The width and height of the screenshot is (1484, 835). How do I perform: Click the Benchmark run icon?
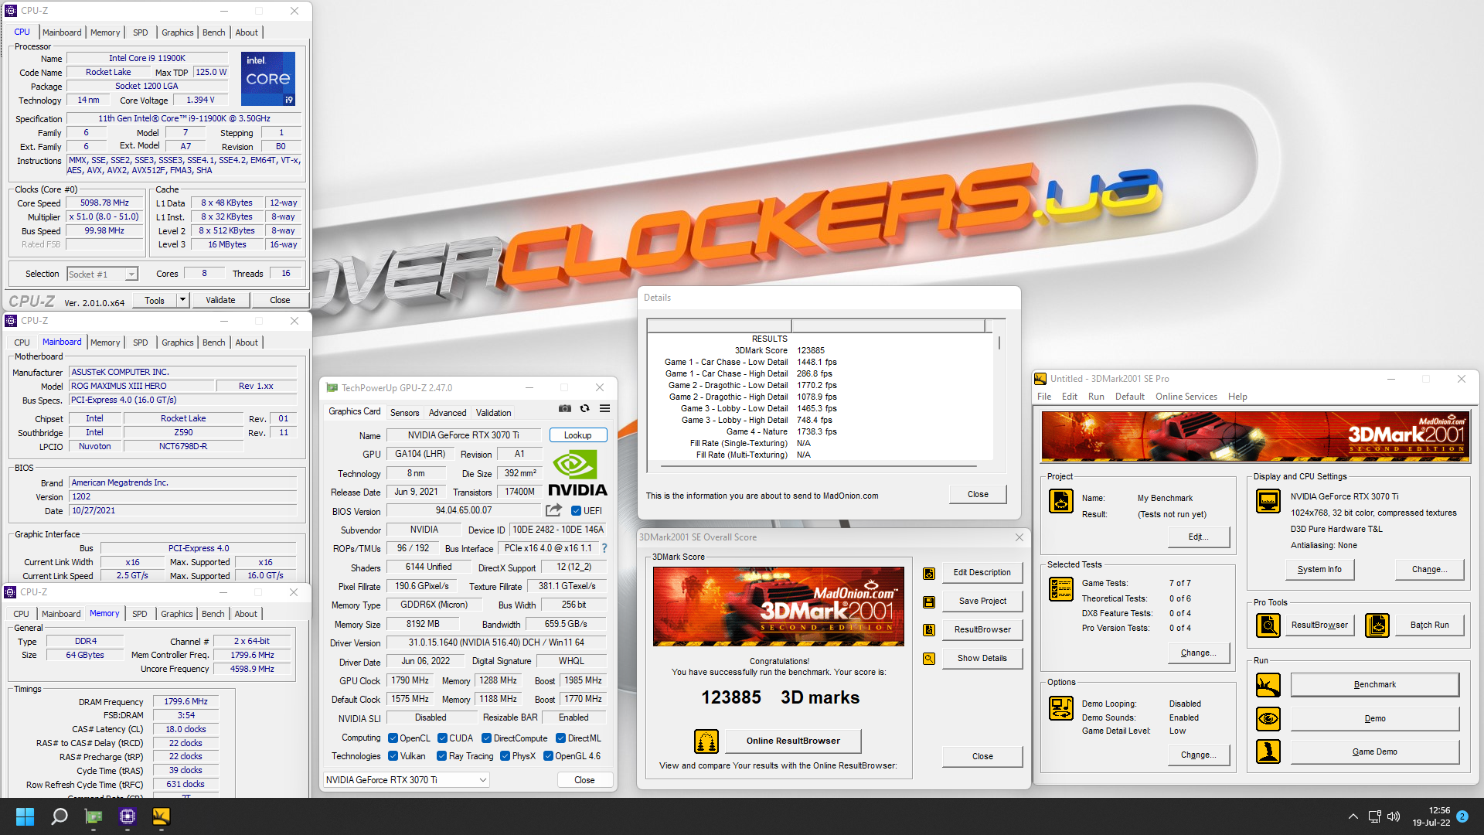coord(1268,685)
